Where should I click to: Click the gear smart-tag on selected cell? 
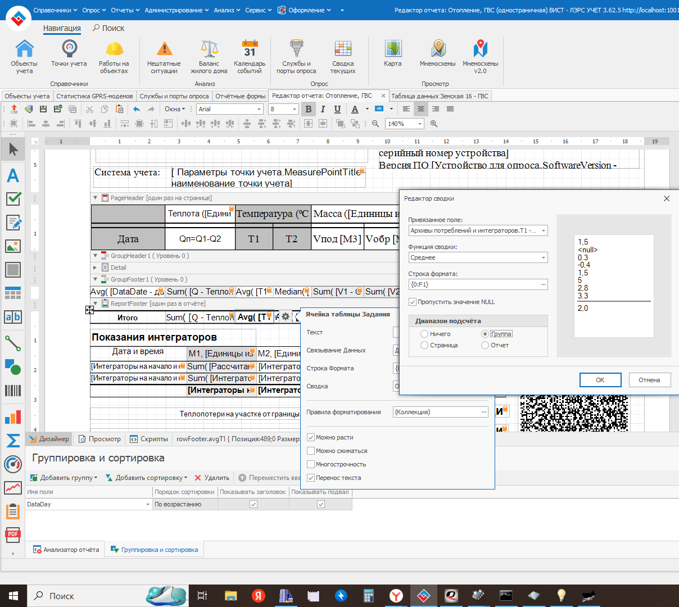(x=286, y=317)
